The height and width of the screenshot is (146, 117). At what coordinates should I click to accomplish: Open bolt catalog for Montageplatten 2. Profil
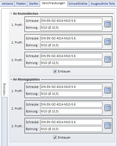(x=108, y=108)
